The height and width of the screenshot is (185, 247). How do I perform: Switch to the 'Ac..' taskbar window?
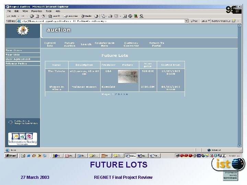coord(70,156)
